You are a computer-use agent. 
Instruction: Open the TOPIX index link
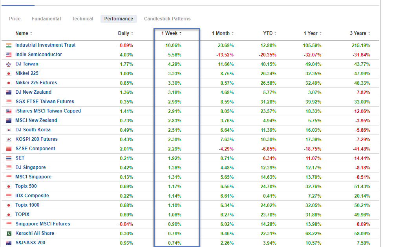click(22, 214)
